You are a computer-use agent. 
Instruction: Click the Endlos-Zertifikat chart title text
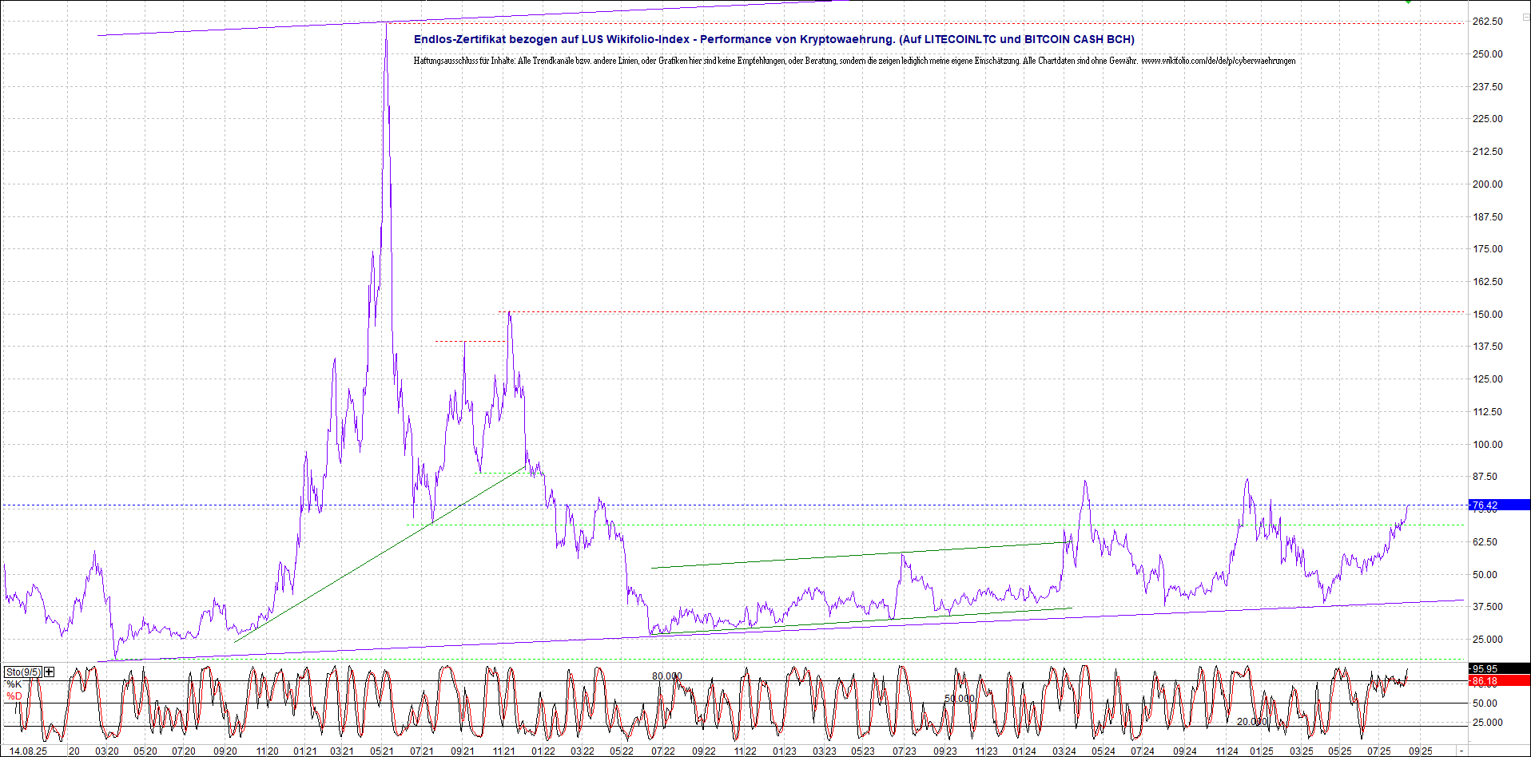tap(773, 39)
